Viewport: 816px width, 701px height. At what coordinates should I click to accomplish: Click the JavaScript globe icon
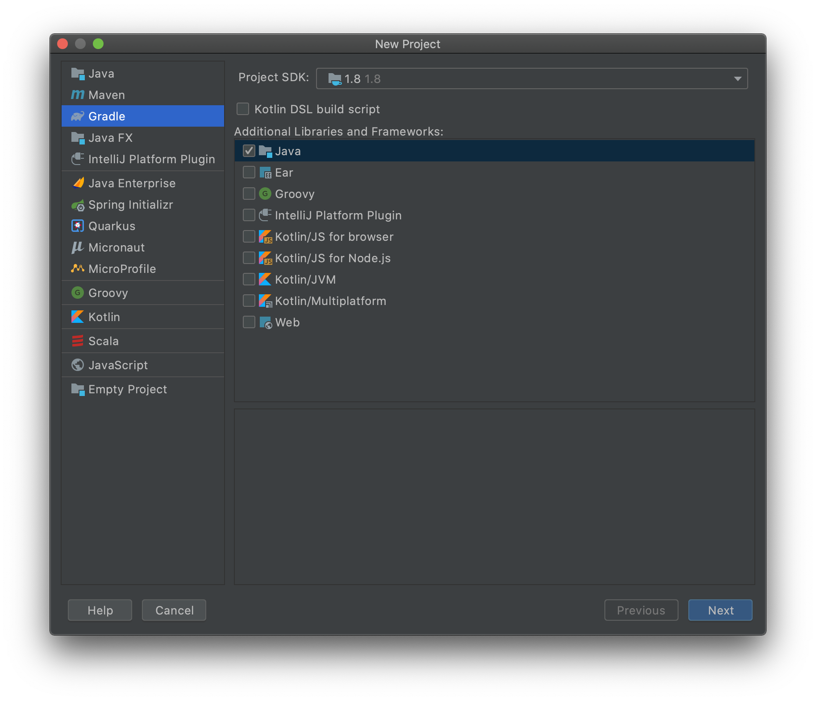coord(78,365)
